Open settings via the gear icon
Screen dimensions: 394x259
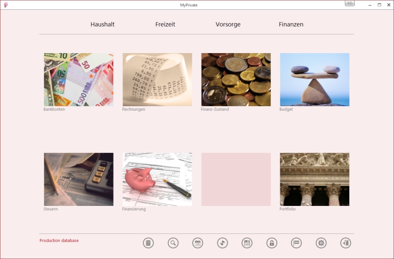point(321,243)
